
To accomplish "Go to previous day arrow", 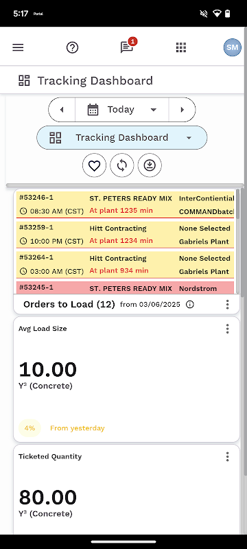I will pyautogui.click(x=62, y=110).
